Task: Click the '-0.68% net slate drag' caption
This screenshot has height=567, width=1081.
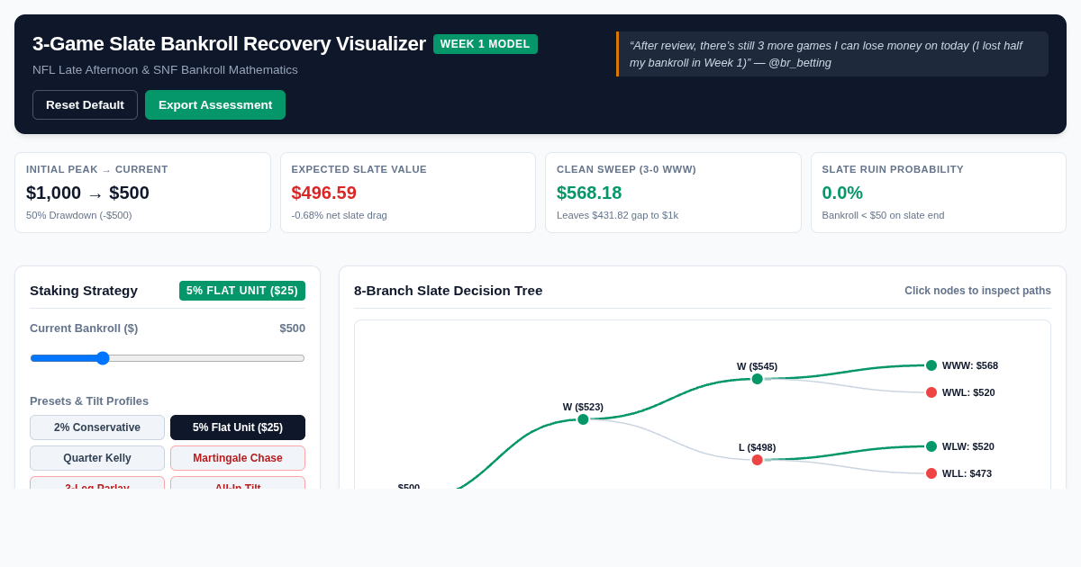Action: coord(339,215)
